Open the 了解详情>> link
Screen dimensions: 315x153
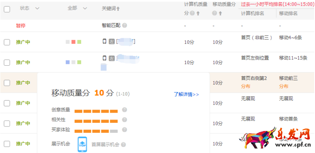[x=187, y=95]
